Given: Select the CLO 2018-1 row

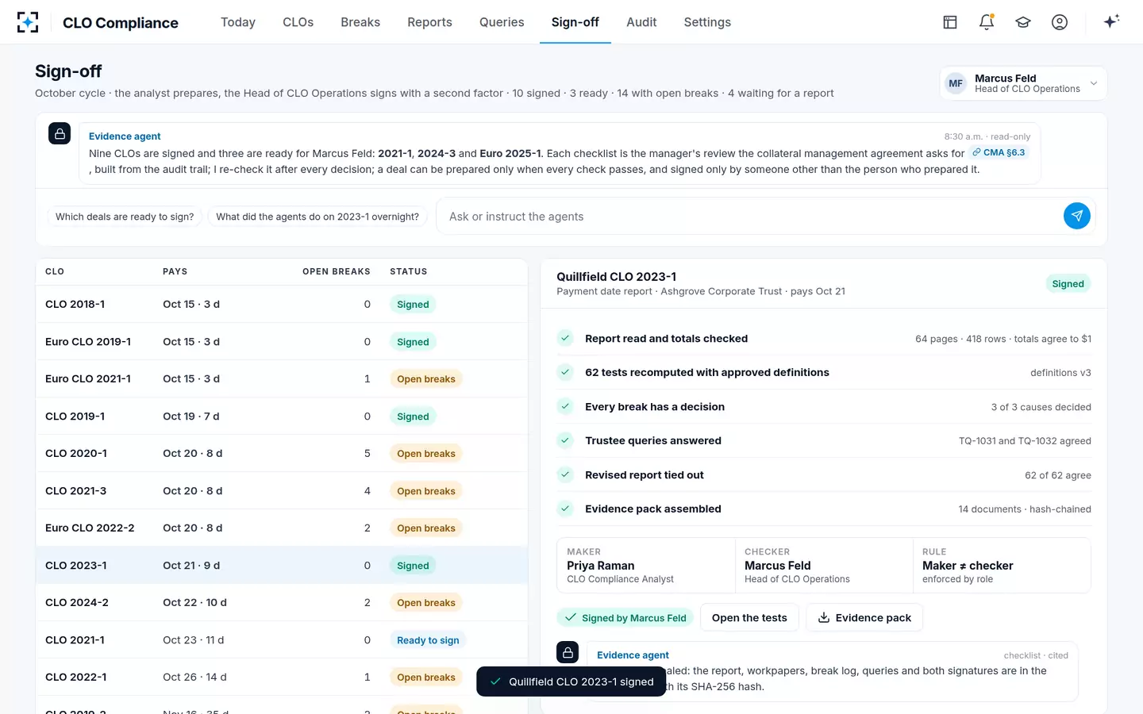Looking at the screenshot, I should (x=282, y=304).
